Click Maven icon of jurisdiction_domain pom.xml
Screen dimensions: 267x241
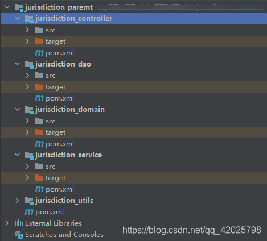pyautogui.click(x=39, y=144)
